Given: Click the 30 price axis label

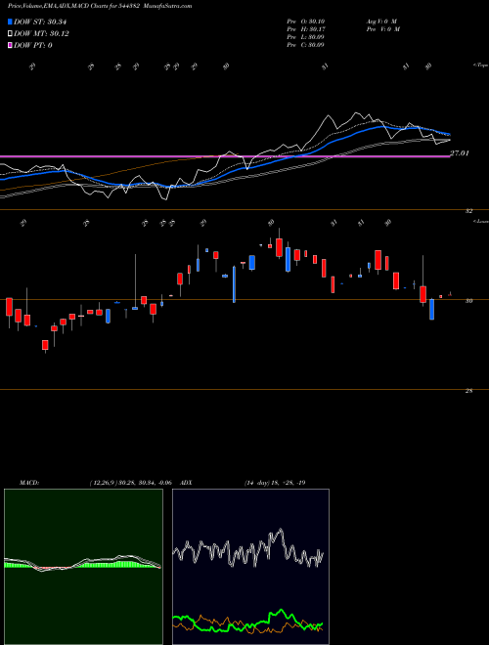Looking at the screenshot, I should click(x=468, y=301).
